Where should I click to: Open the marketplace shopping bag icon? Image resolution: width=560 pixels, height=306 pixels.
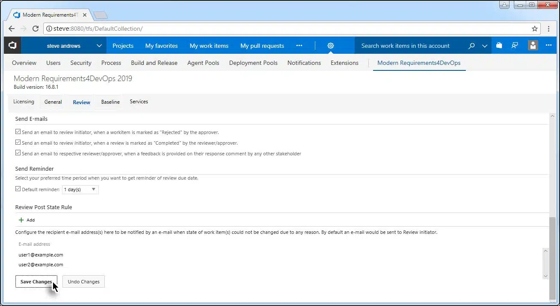point(499,46)
